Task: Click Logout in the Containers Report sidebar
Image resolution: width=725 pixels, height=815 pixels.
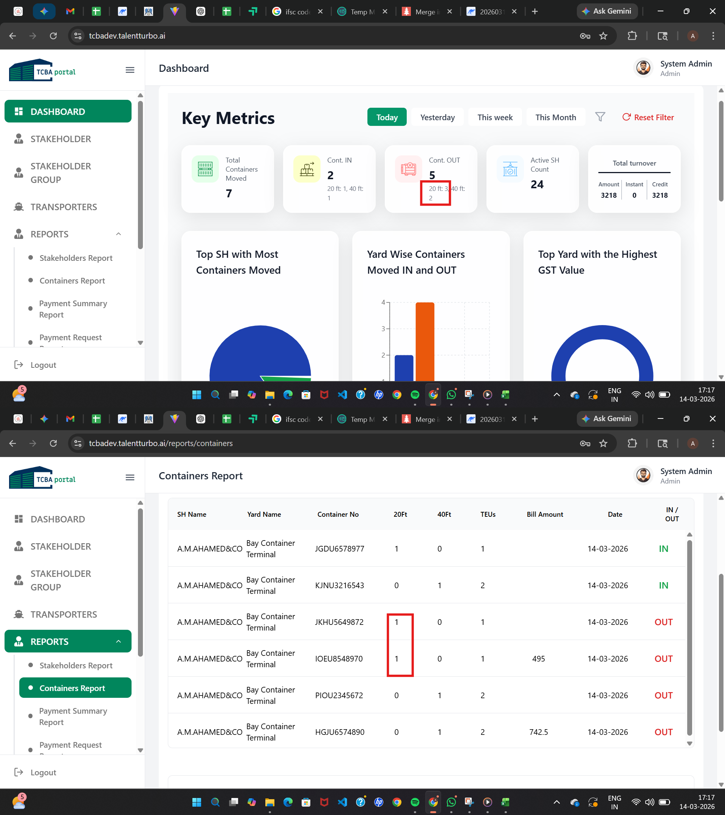Action: (x=36, y=772)
